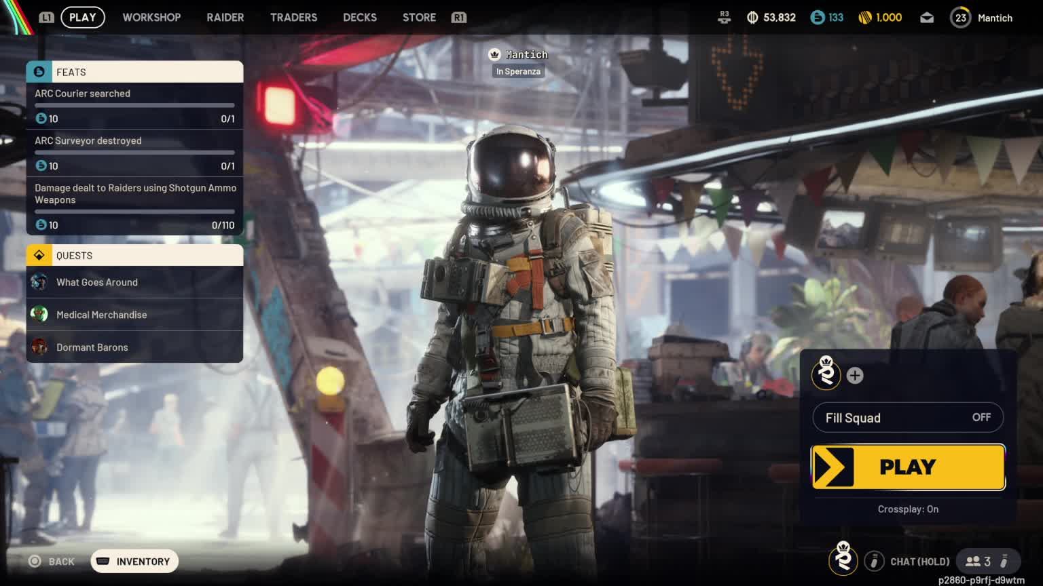This screenshot has width=1043, height=586.
Task: Add a squad member with the plus icon
Action: click(855, 376)
